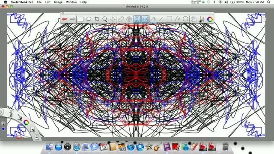Click the clock showing Mon 7:50 PM
The width and height of the screenshot is (274, 154).
coord(255,2)
